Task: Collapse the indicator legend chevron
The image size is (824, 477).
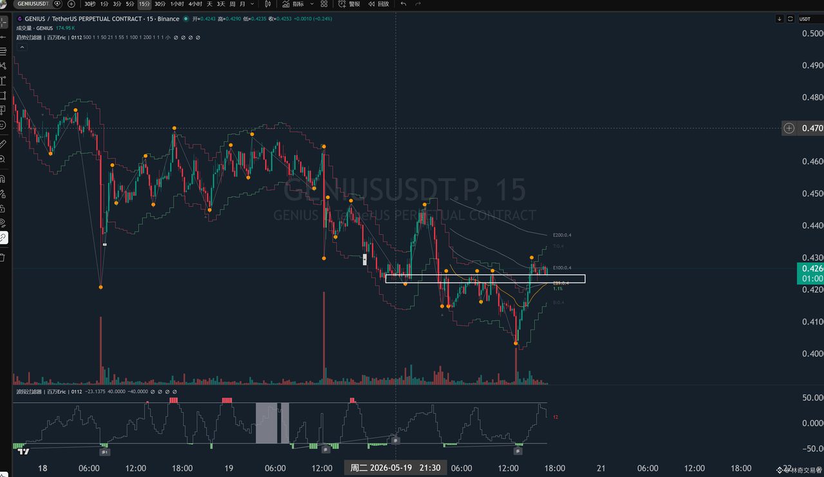Action: click(x=21, y=47)
